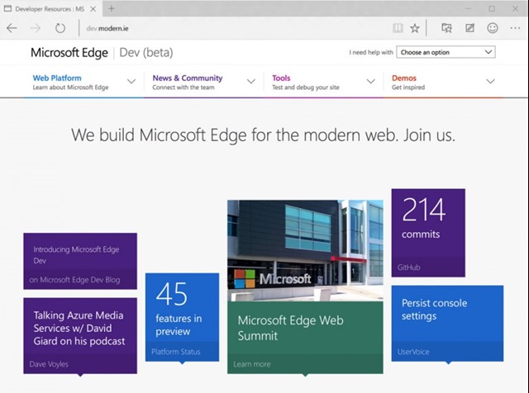This screenshot has height=393, width=529.
Task: Go back with the browser back arrow
Action: coord(12,28)
